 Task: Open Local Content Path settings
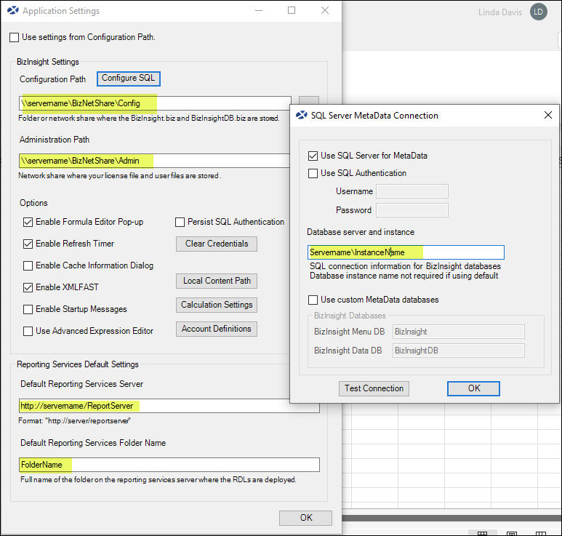(217, 281)
